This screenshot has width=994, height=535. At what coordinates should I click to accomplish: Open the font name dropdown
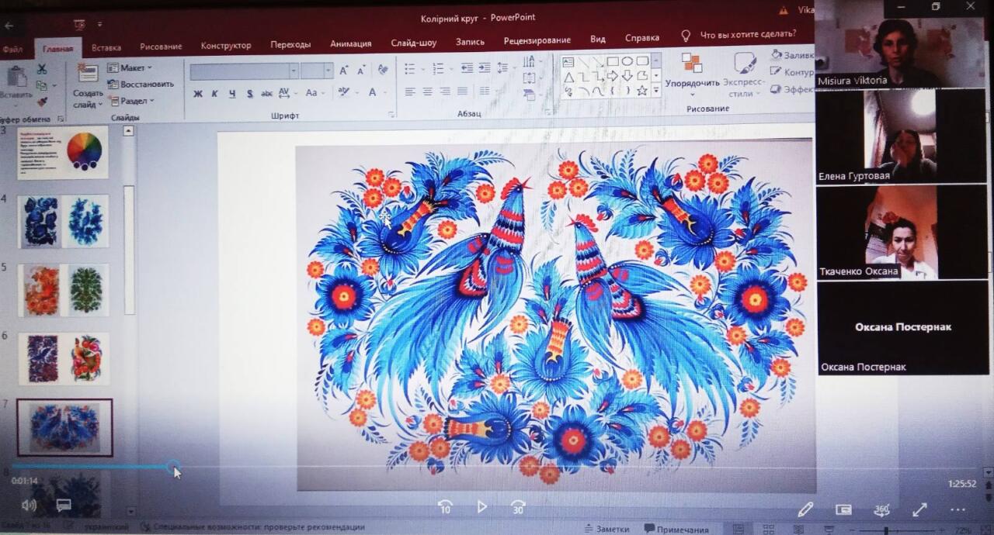(294, 71)
